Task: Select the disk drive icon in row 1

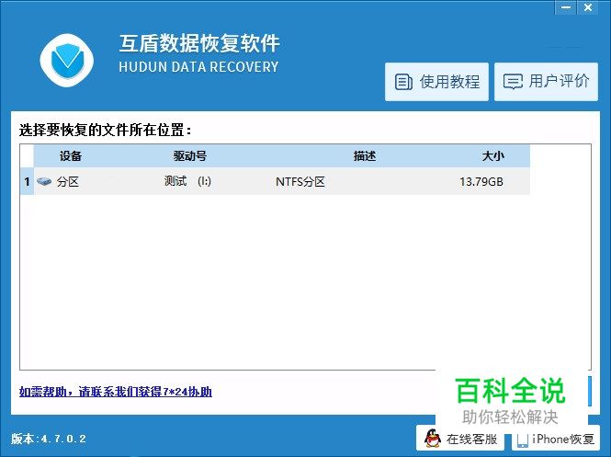Action: (x=44, y=181)
